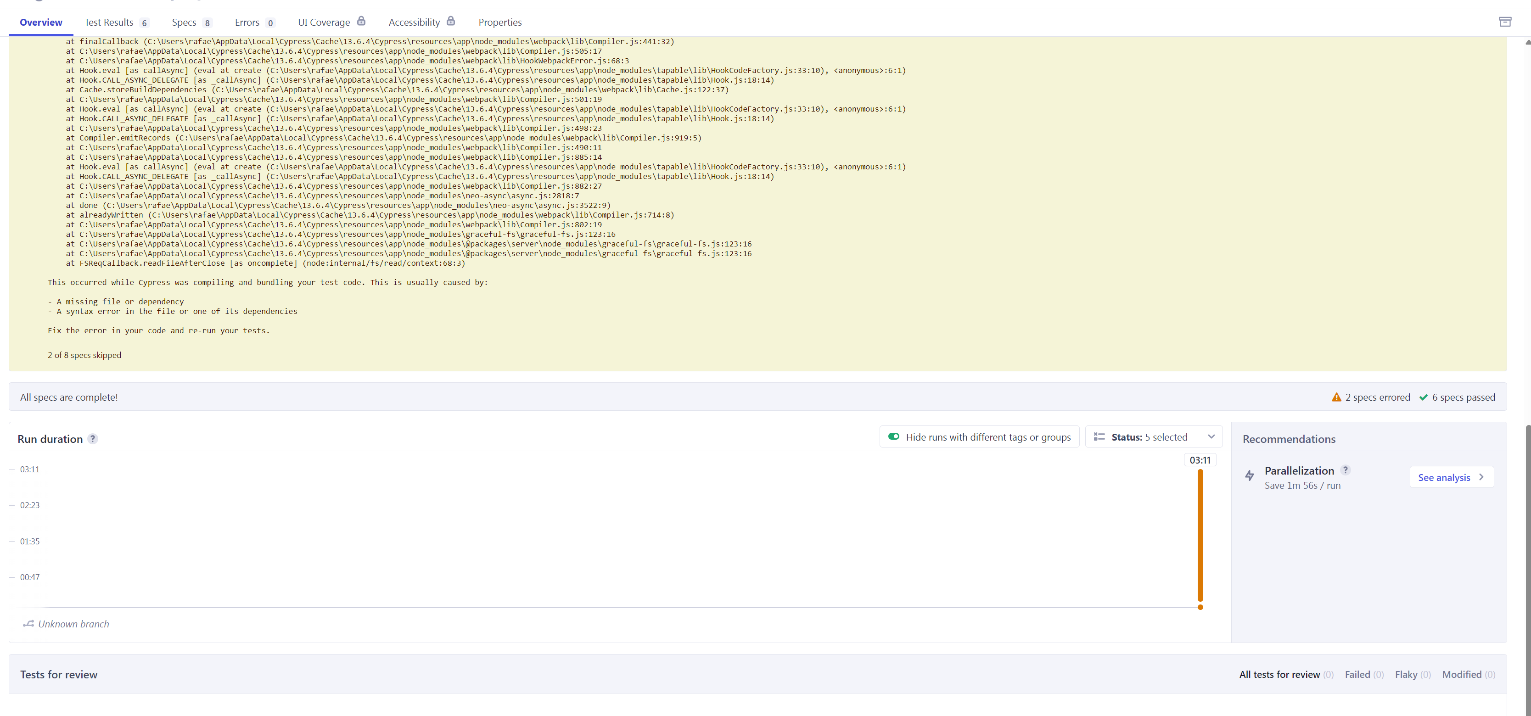Viewport: 1531px width, 716px height.
Task: Filter by Failed tests for review
Action: [x=1364, y=674]
